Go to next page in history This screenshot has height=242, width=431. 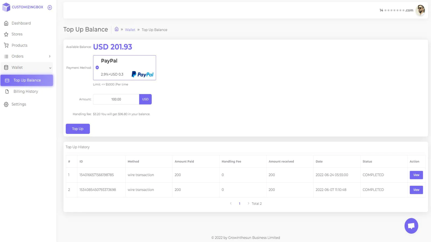(248, 204)
